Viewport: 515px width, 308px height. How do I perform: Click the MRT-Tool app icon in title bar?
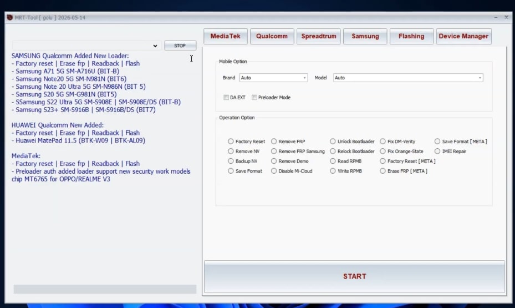coord(10,17)
